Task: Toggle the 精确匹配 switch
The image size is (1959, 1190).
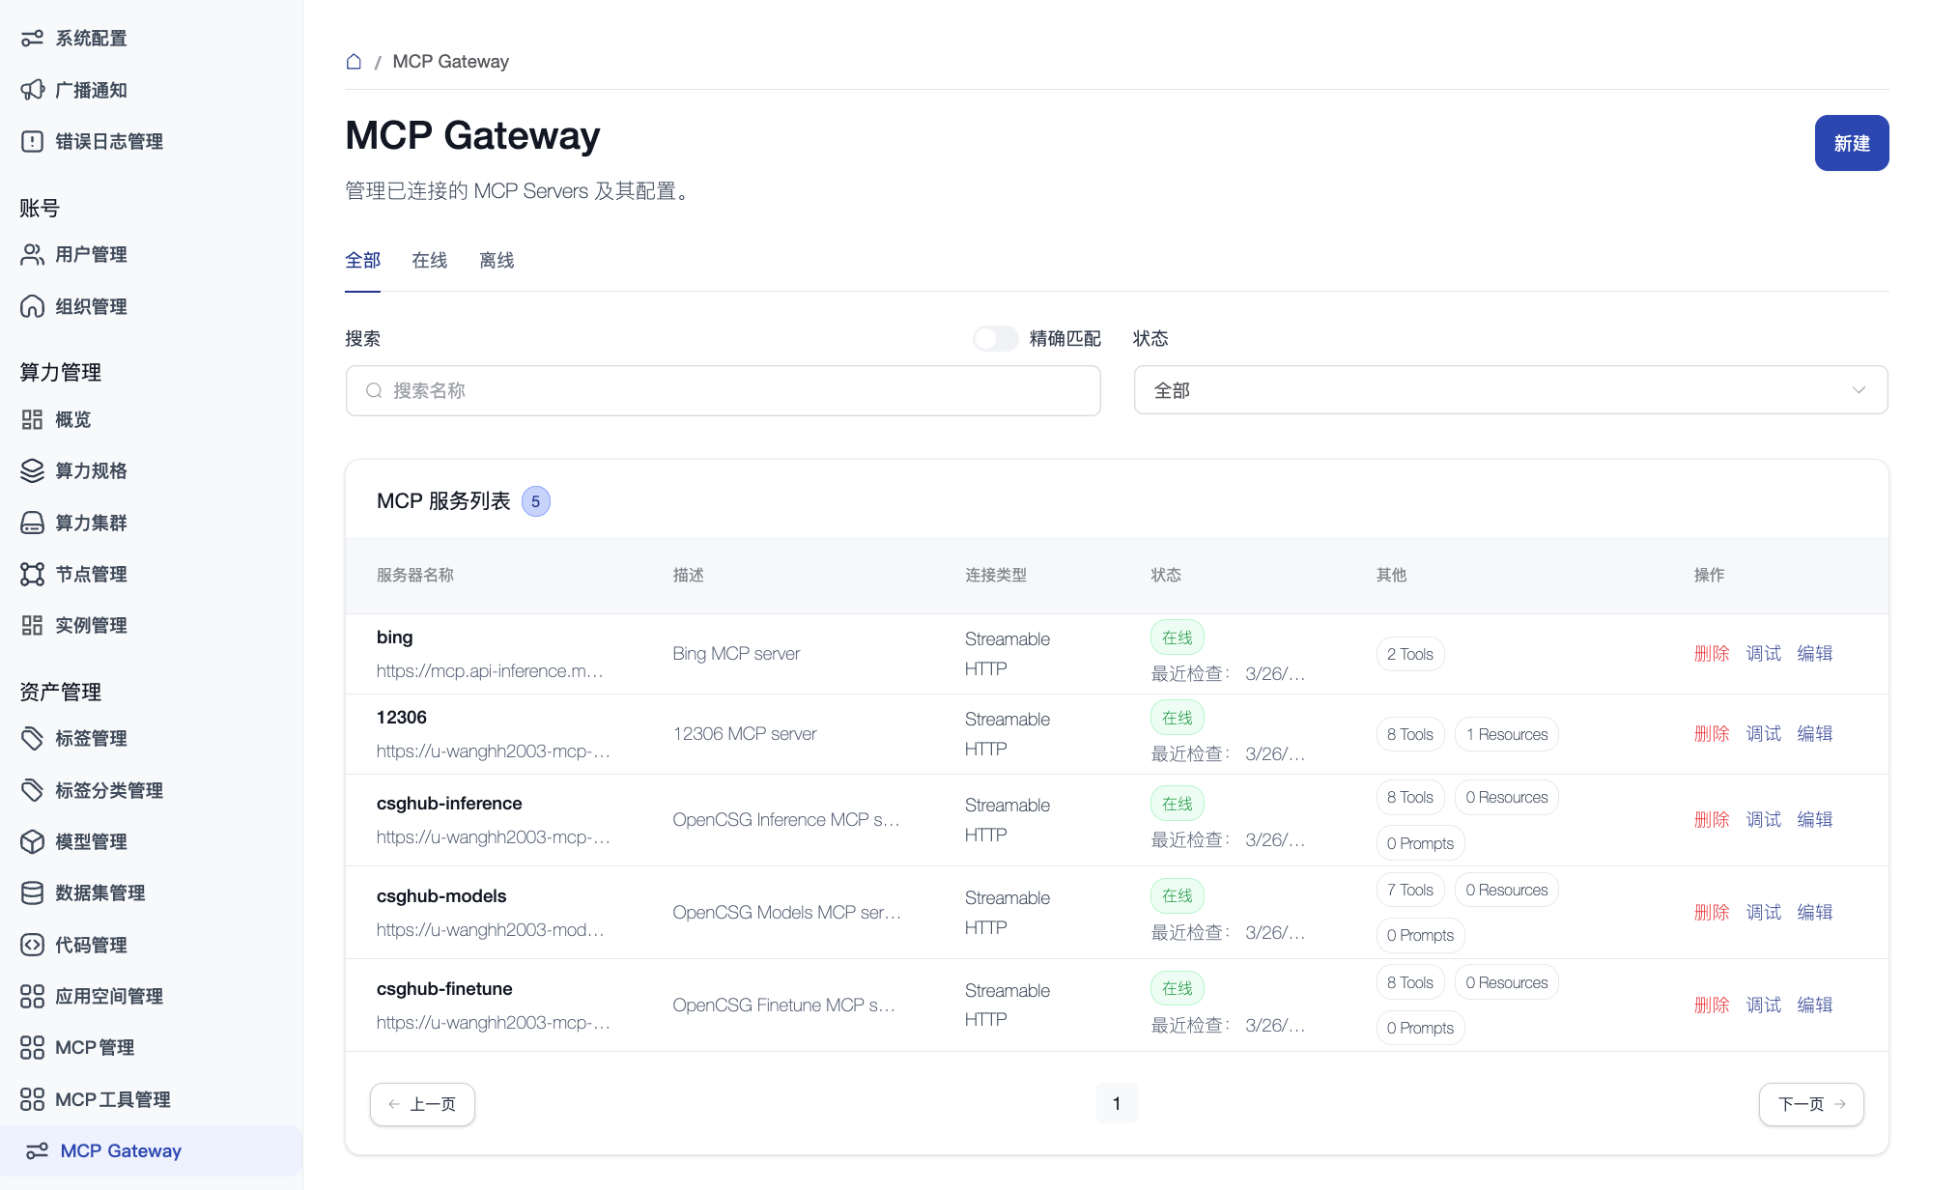Action: (995, 338)
